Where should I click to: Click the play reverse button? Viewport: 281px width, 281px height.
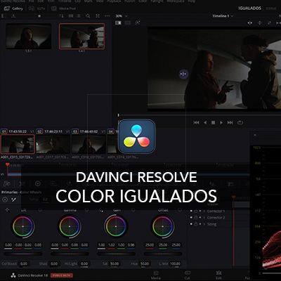coord(205,122)
